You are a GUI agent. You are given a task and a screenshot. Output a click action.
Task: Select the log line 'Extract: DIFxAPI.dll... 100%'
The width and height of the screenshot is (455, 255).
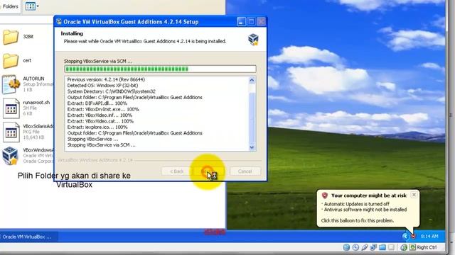pyautogui.click(x=97, y=103)
